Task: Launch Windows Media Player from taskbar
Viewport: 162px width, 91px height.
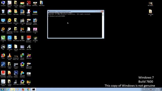Action: click(18, 89)
